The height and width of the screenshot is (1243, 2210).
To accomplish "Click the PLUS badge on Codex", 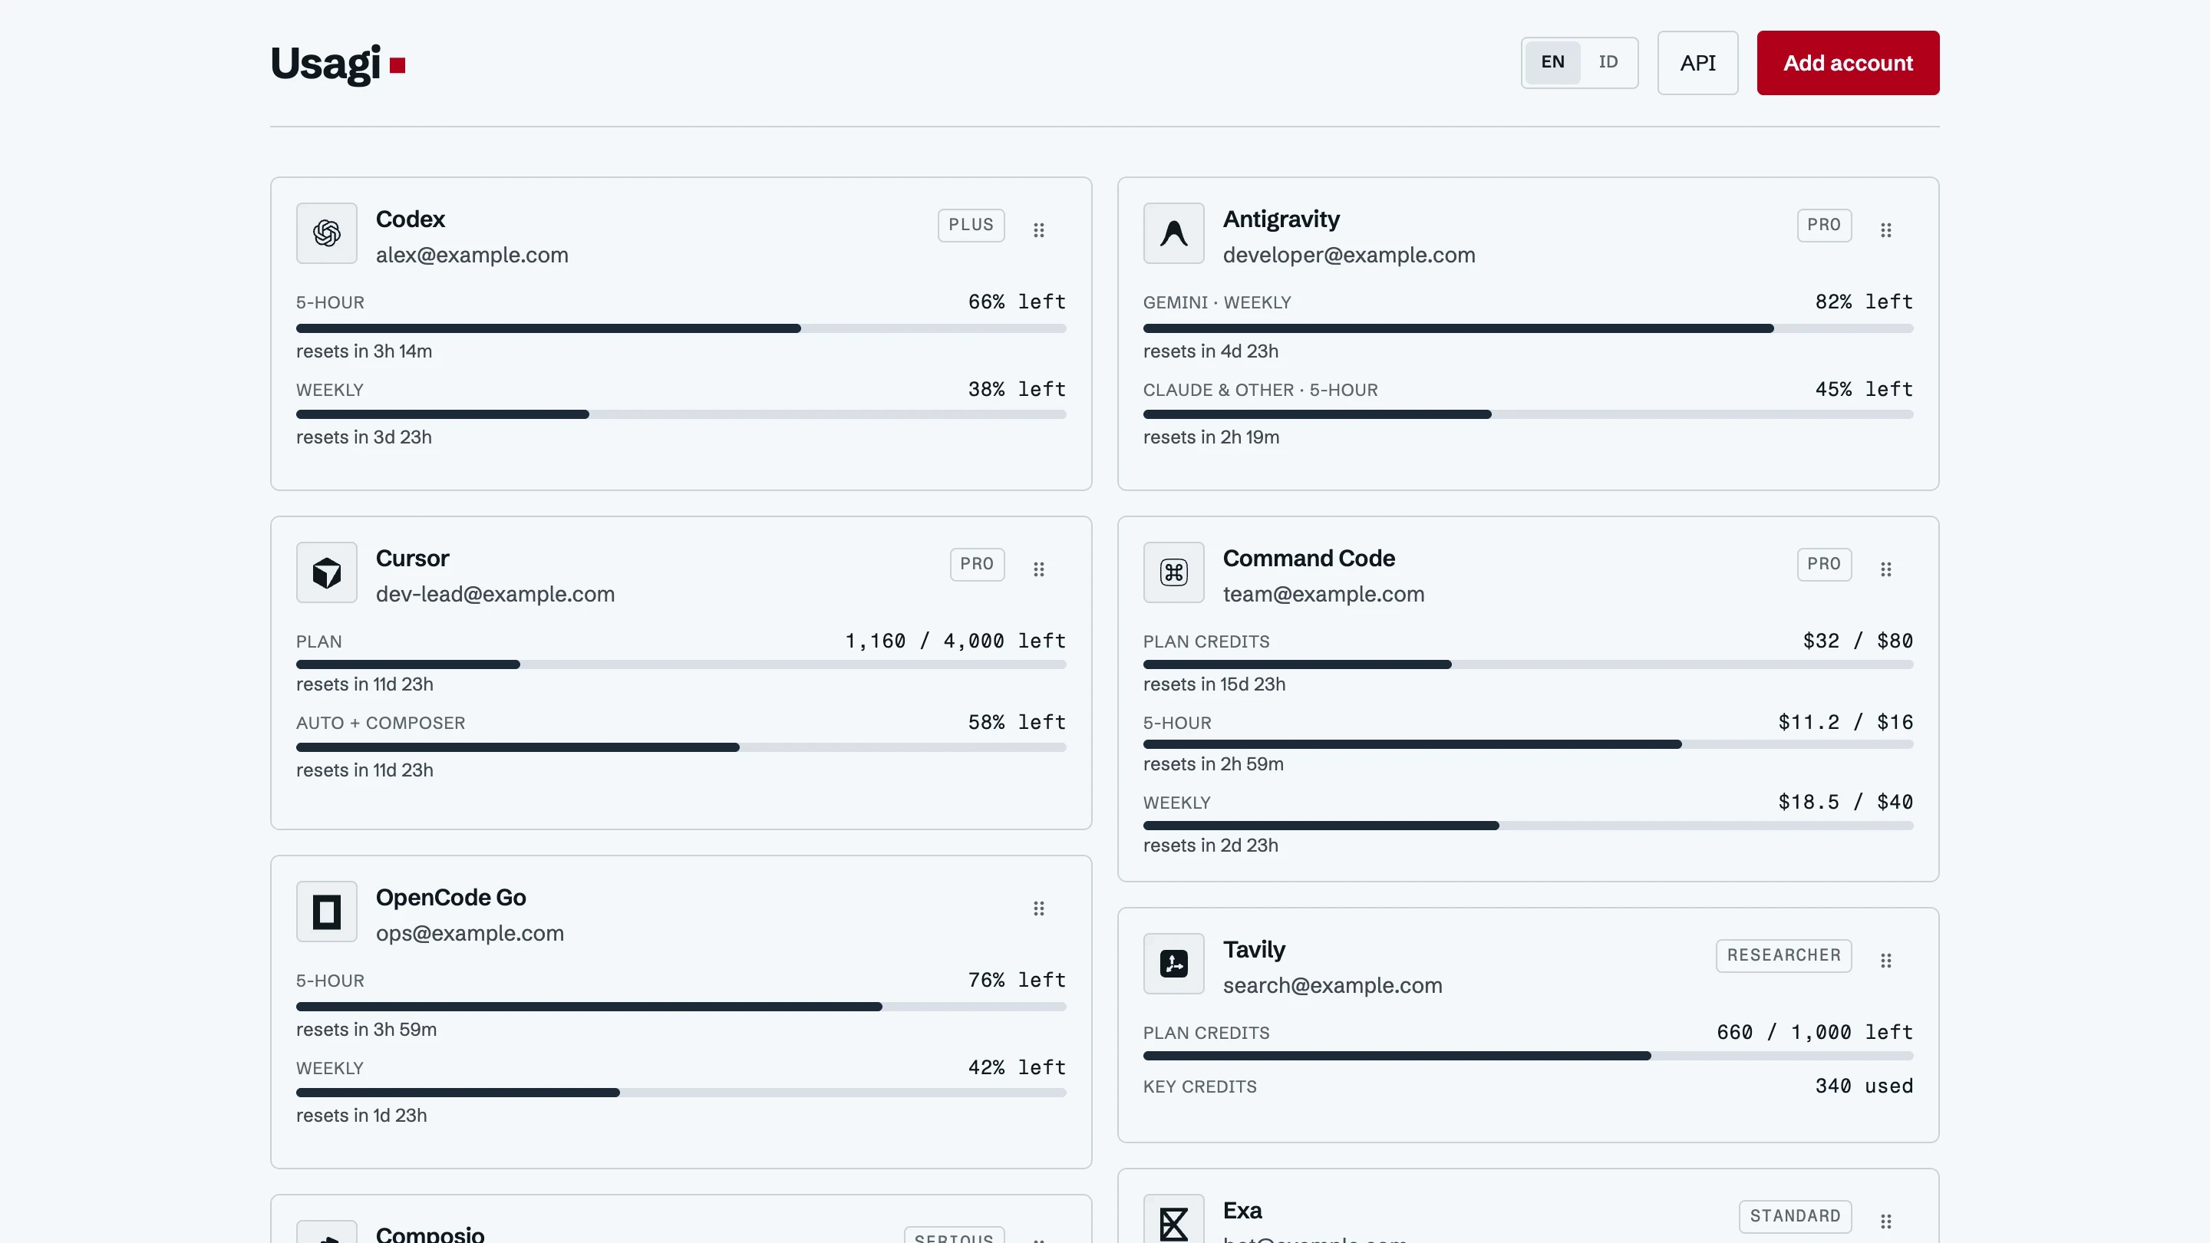I will (x=970, y=225).
